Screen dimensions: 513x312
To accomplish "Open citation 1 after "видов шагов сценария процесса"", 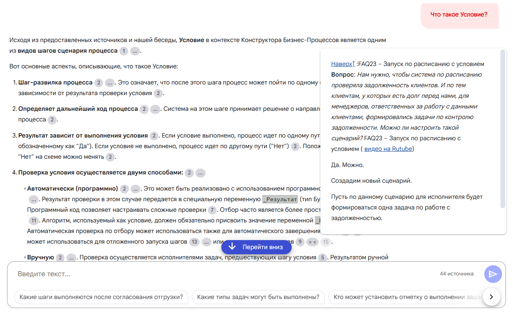I will click(123, 51).
